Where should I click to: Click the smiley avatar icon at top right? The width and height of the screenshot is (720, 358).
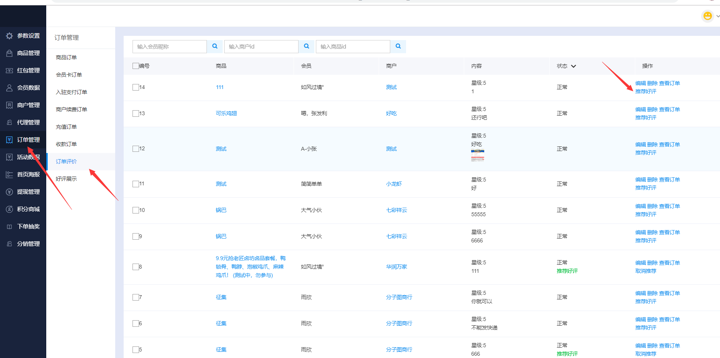(x=708, y=16)
